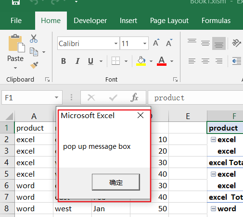Open the File tab
The height and width of the screenshot is (217, 243).
pos(16,21)
